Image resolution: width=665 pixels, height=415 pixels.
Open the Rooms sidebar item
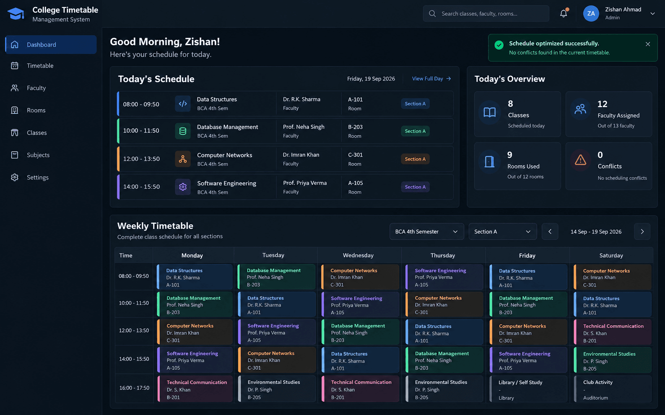pos(51,110)
